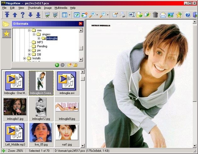Expand the imbruglia folder node

click(39, 38)
